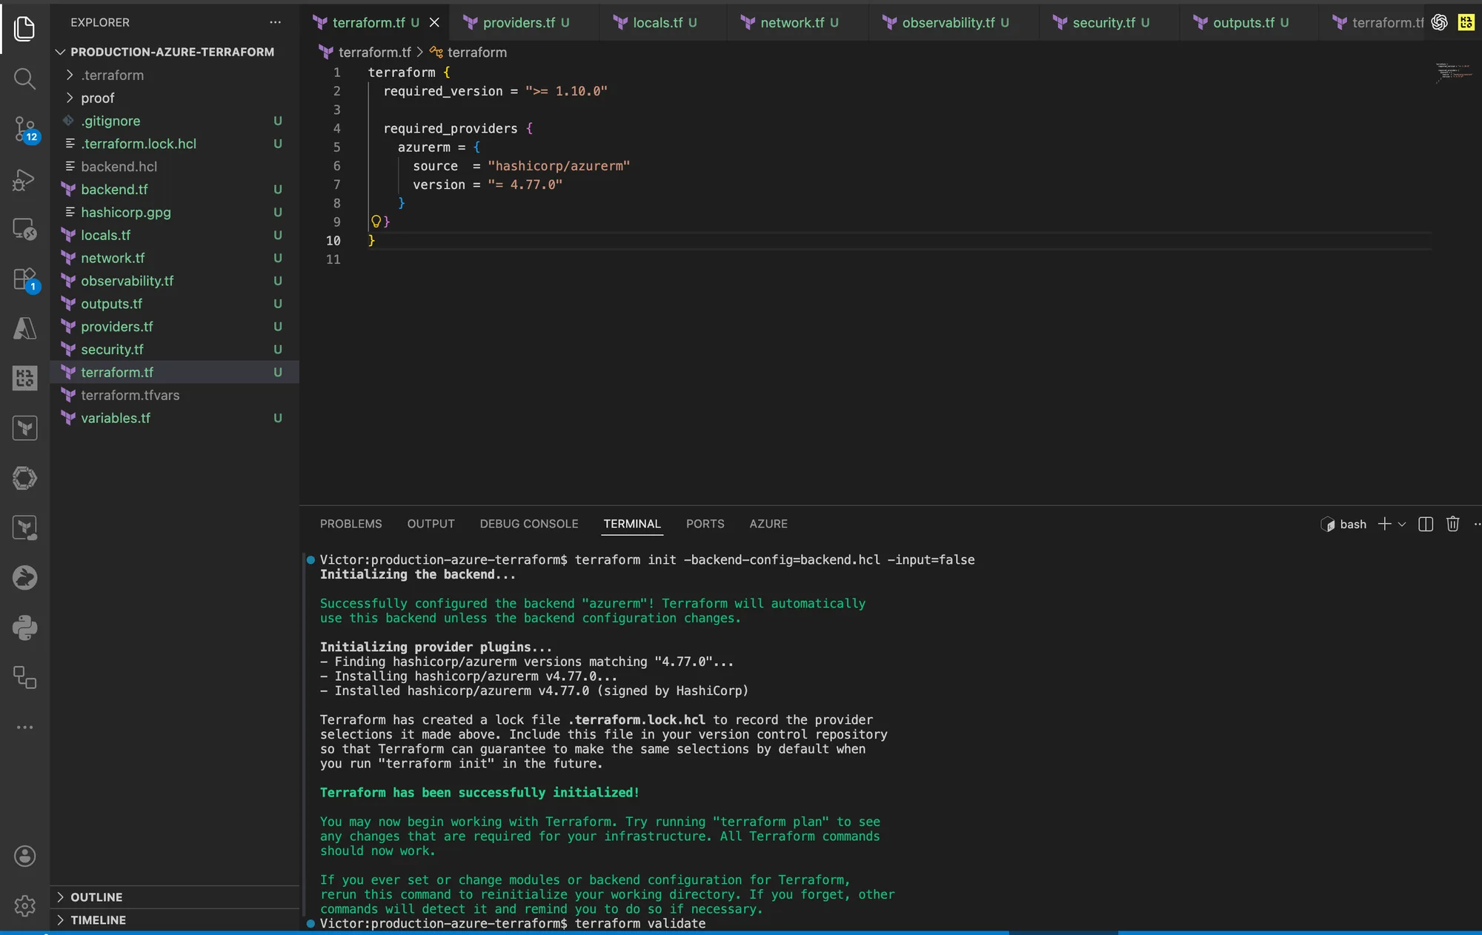1482x935 pixels.
Task: Open Explorer more actions ellipsis
Action: click(275, 22)
